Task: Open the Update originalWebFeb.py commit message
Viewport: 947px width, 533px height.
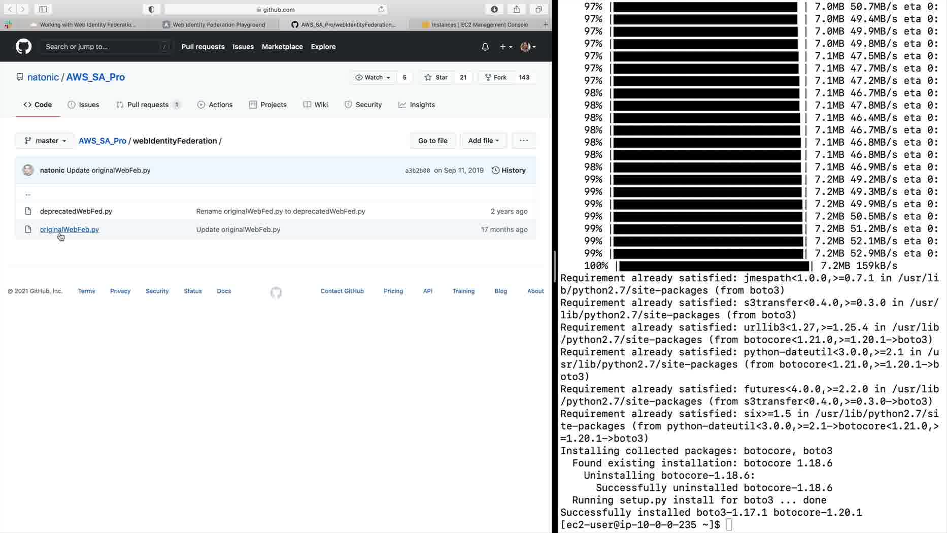Action: (238, 229)
